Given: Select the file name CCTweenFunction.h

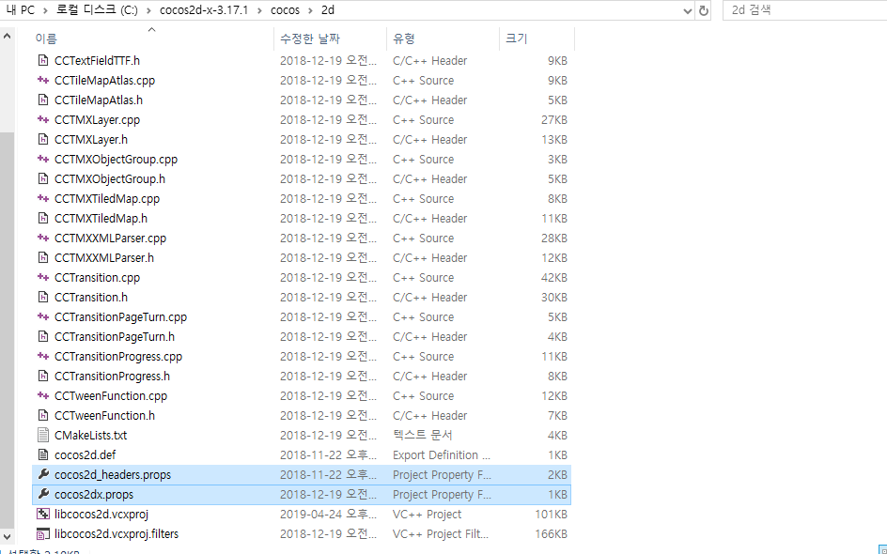Looking at the screenshot, I should [104, 415].
